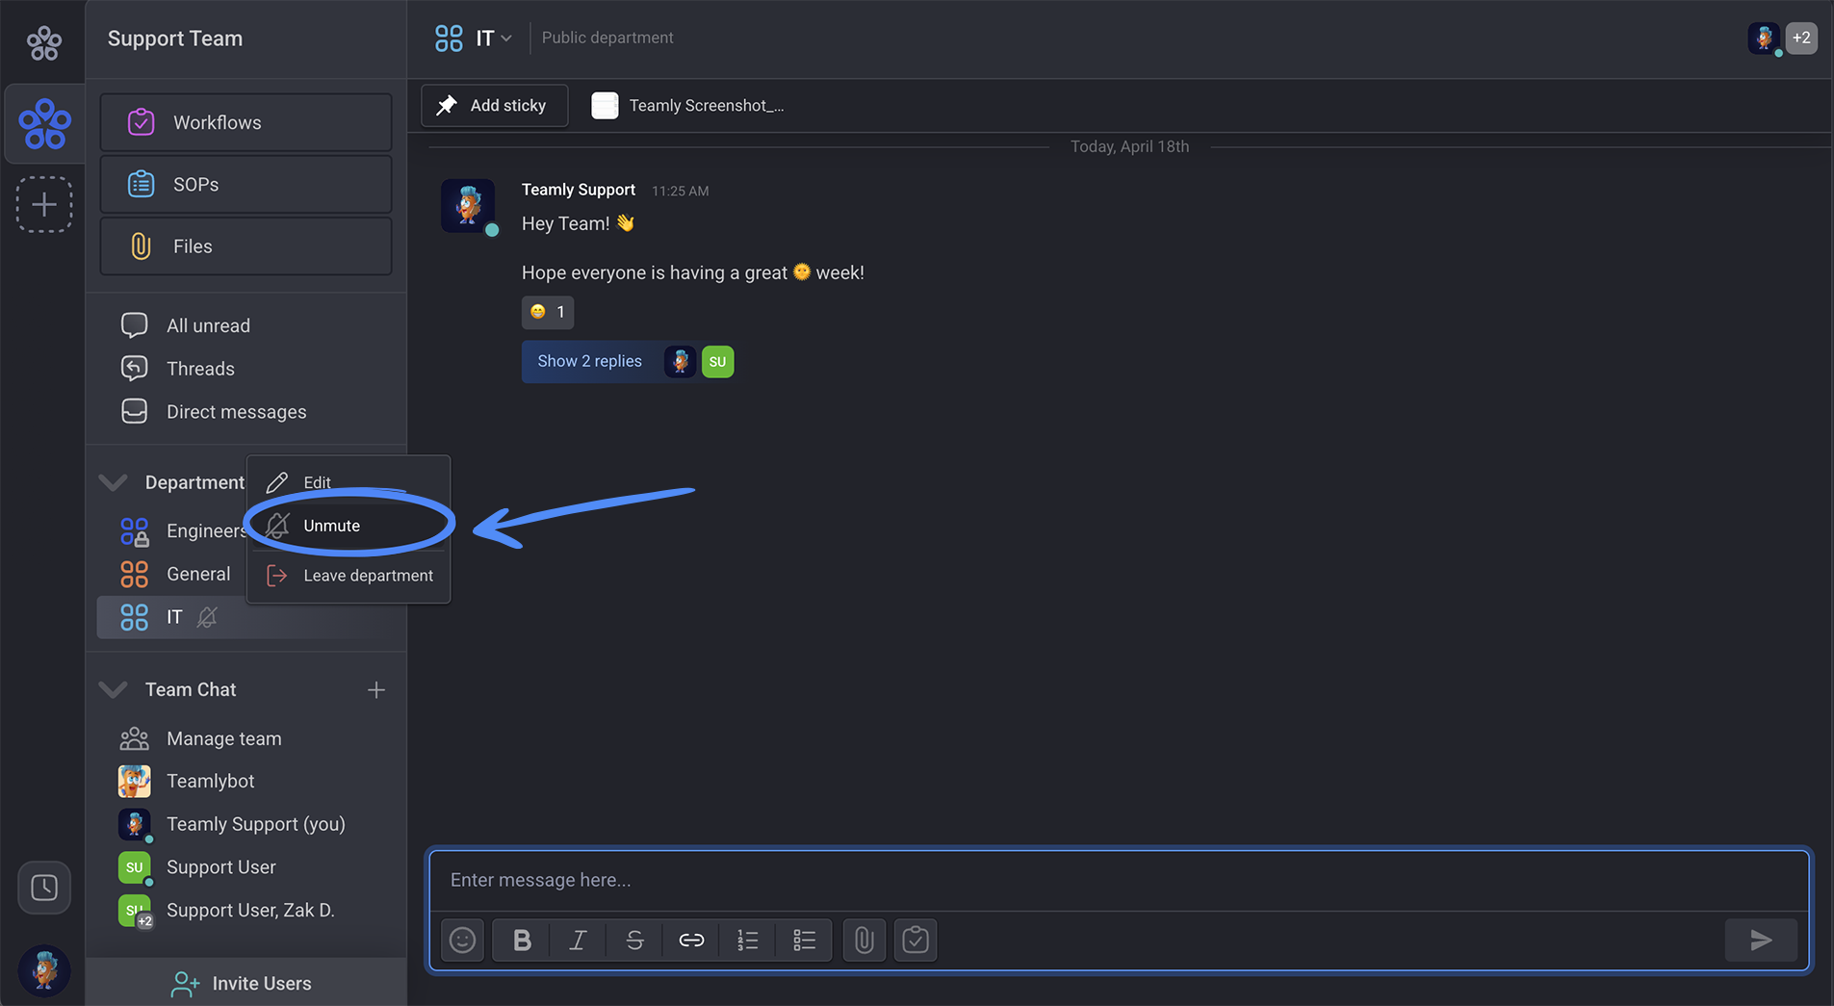Insert a numbered list
Image resolution: width=1834 pixels, height=1006 pixels.
coord(748,940)
